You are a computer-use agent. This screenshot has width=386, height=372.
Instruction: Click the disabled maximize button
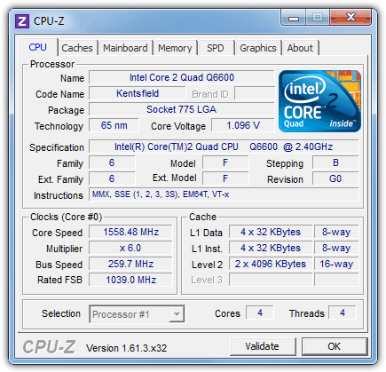pyautogui.click(x=318, y=18)
